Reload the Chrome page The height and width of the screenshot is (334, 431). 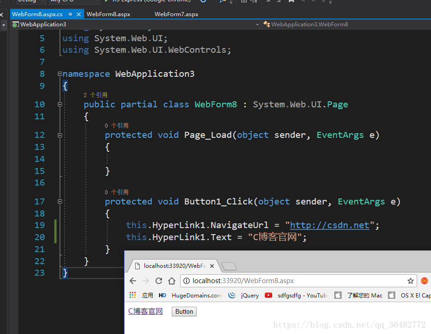[x=159, y=281]
